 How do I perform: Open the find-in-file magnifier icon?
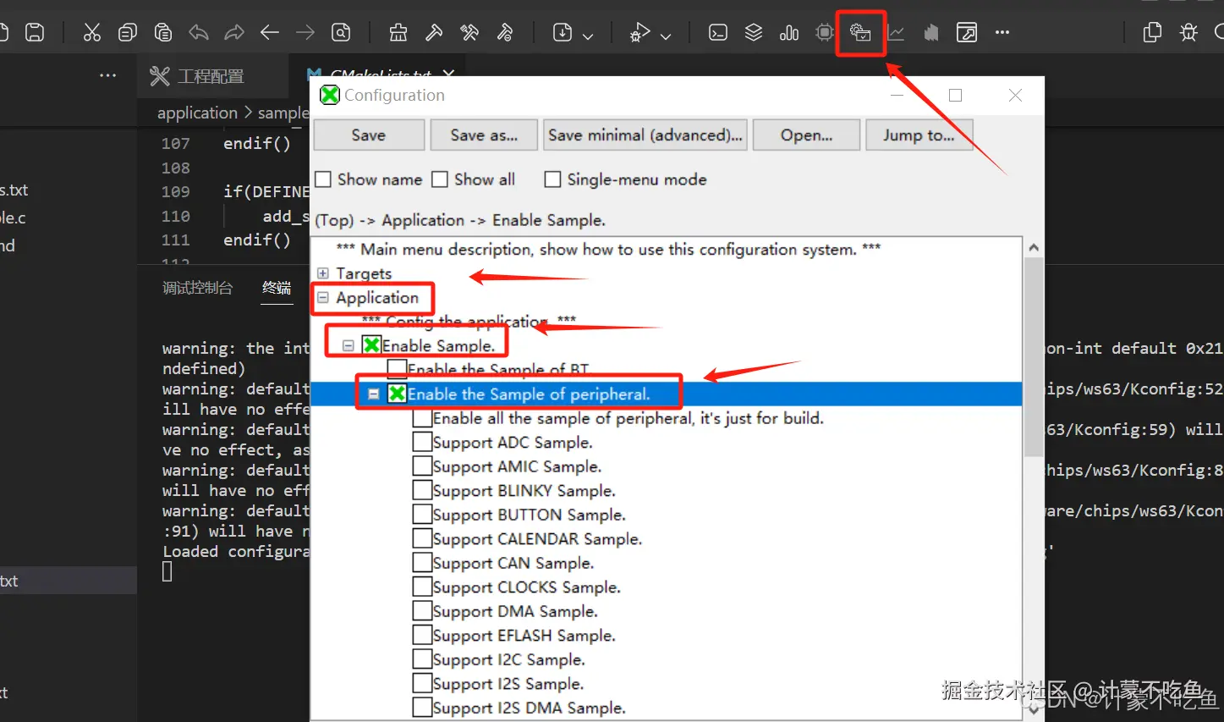341,32
